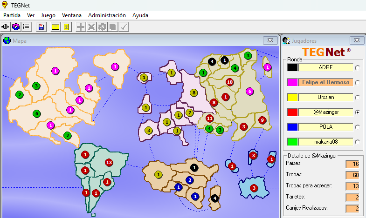Select the radio button next to ADRE
The width and height of the screenshot is (366, 218).
click(x=358, y=67)
